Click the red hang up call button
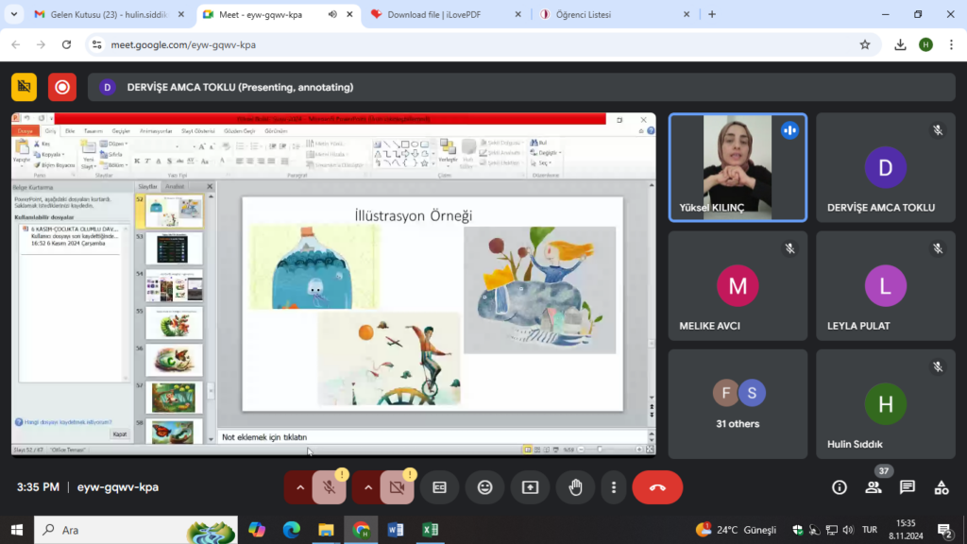The height and width of the screenshot is (544, 967). pyautogui.click(x=657, y=487)
